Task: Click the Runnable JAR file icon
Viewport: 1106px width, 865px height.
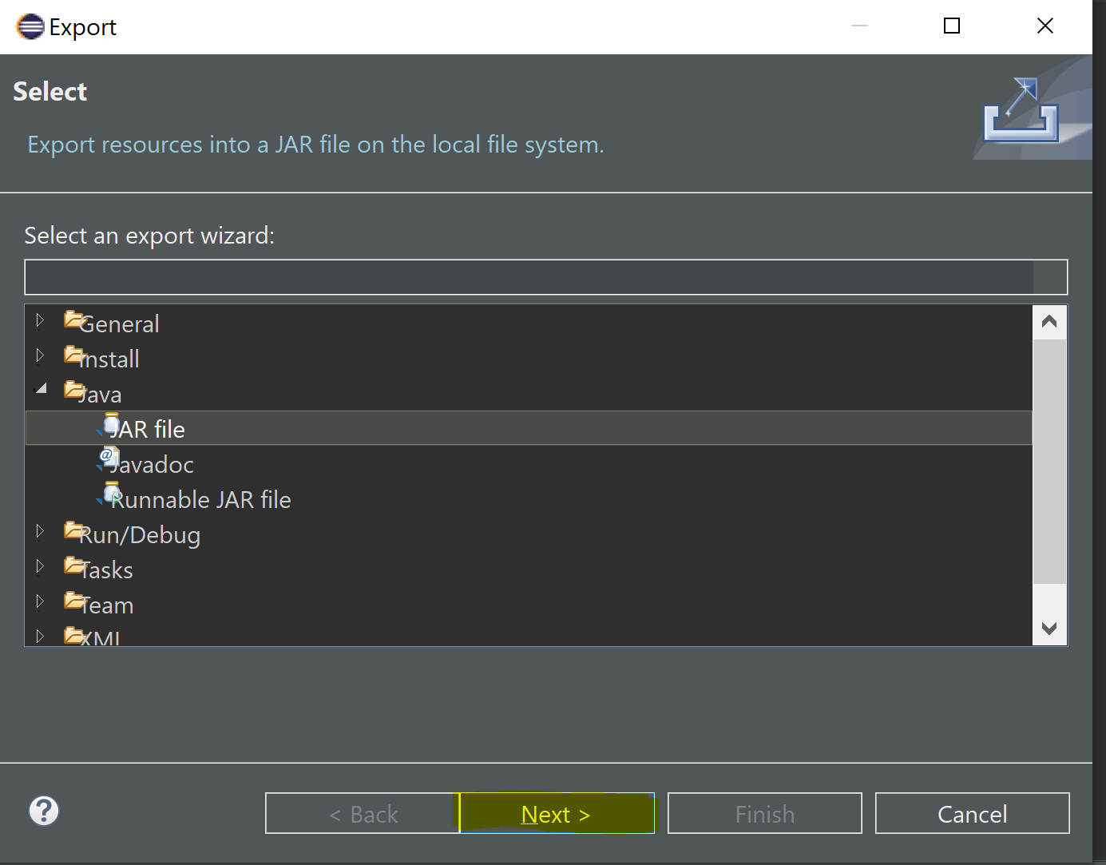Action: [x=111, y=494]
